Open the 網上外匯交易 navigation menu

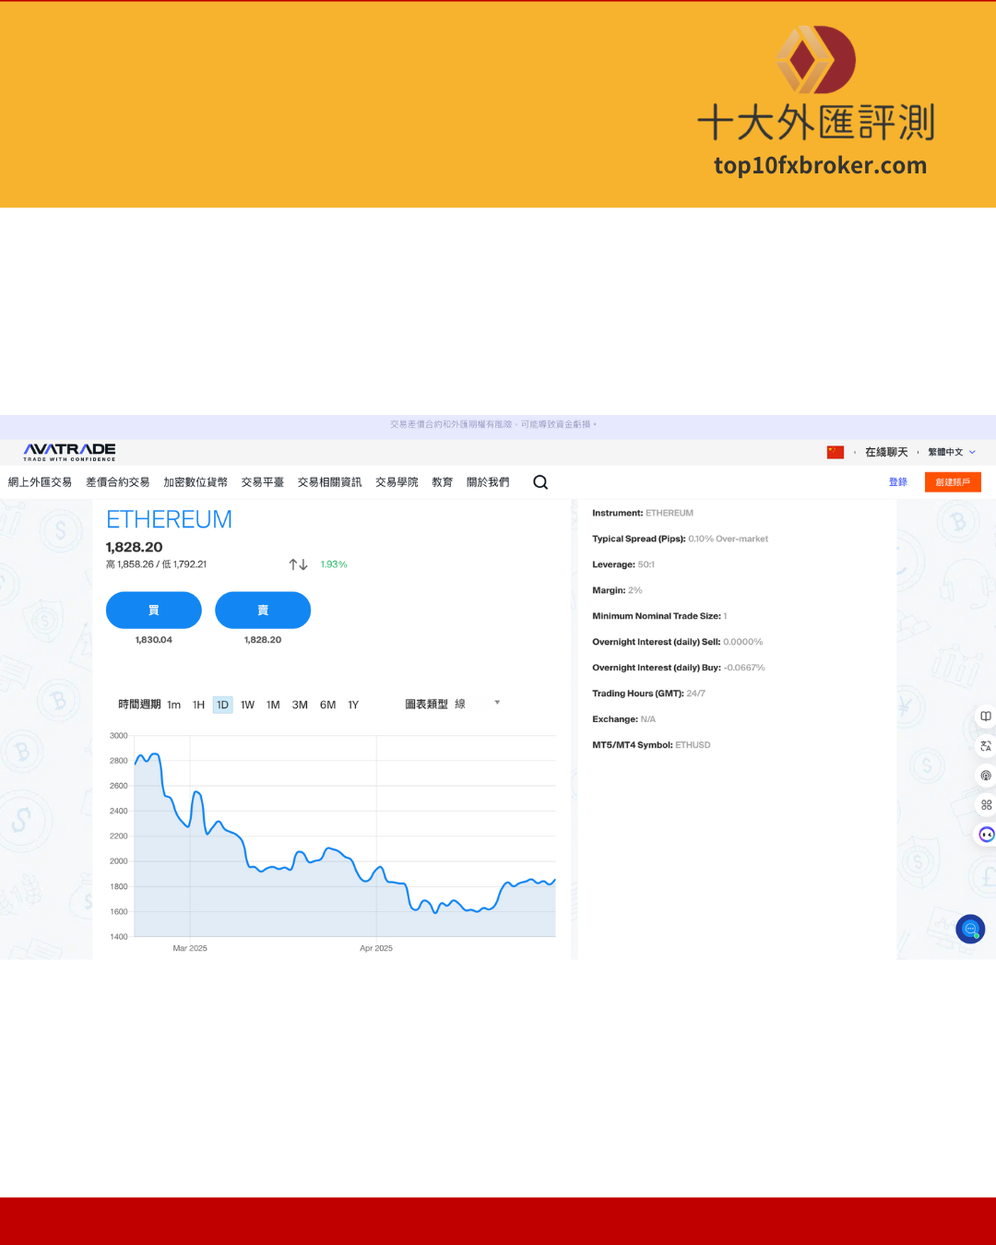[41, 482]
